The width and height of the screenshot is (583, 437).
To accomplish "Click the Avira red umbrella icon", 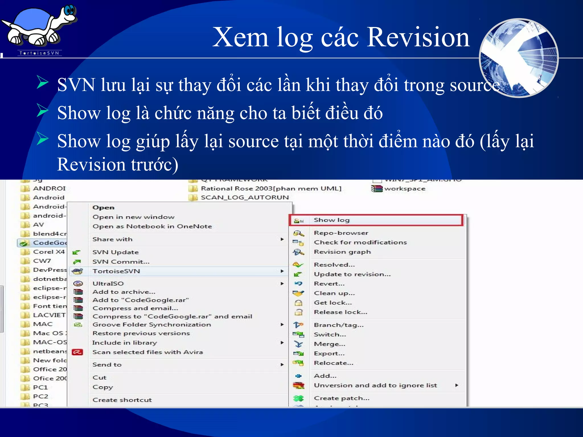I will (77, 352).
